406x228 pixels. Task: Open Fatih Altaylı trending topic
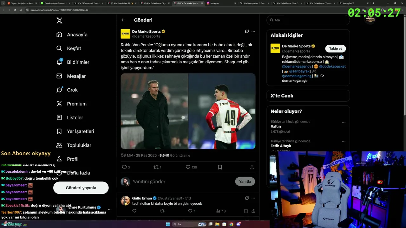[281, 146]
